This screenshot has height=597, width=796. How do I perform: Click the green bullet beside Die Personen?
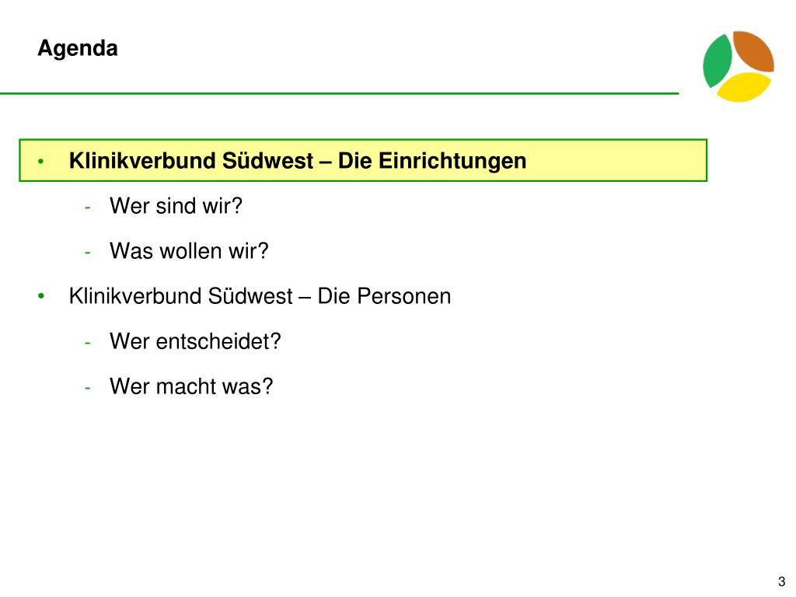click(41, 296)
